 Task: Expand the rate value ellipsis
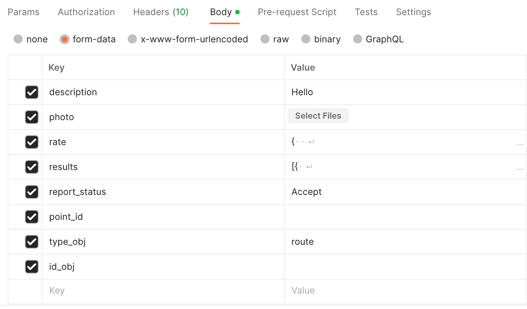[520, 144]
